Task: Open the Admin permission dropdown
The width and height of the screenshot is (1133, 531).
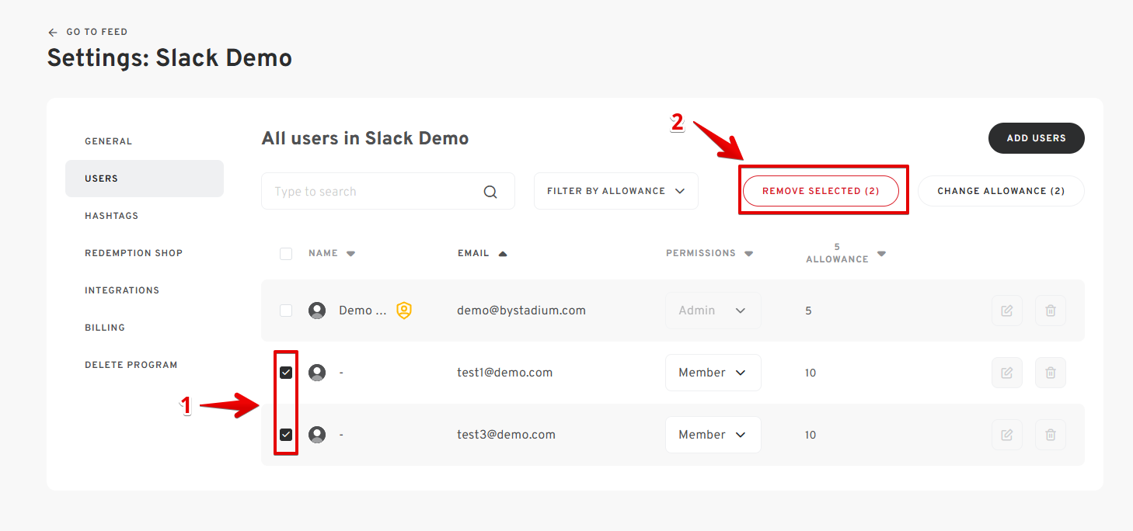Action: [713, 311]
